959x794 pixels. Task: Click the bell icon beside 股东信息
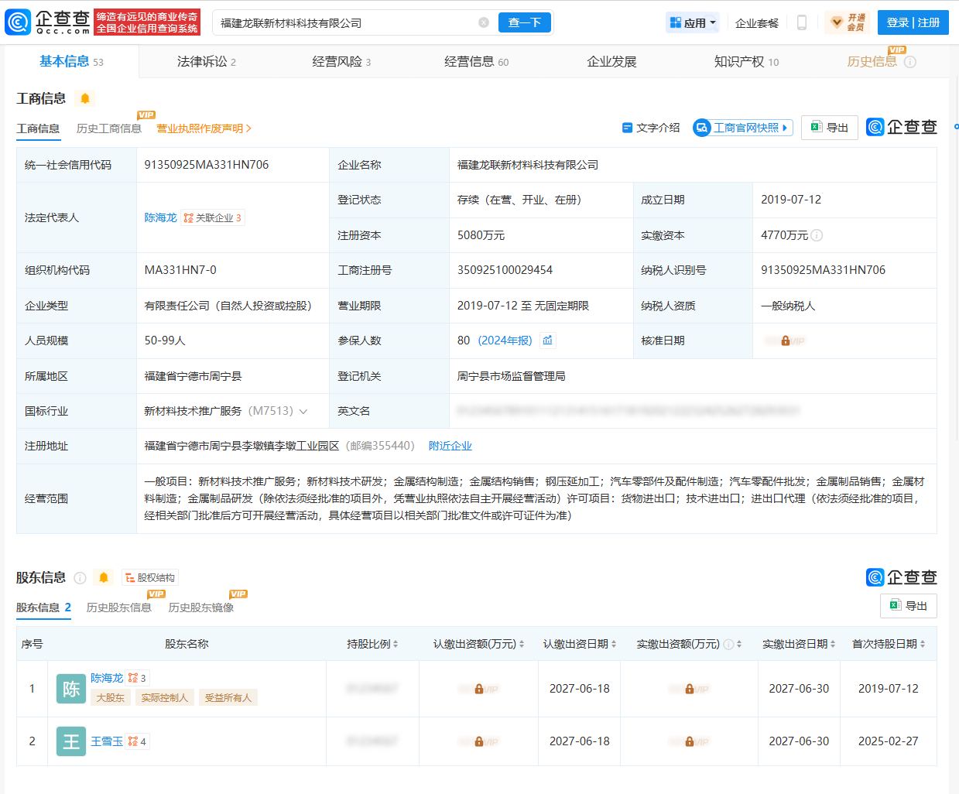point(104,577)
